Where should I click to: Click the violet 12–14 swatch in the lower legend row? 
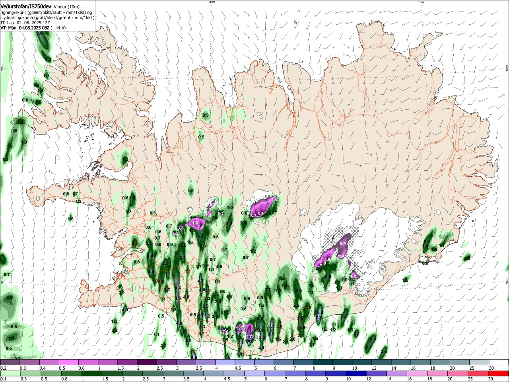[376, 374]
